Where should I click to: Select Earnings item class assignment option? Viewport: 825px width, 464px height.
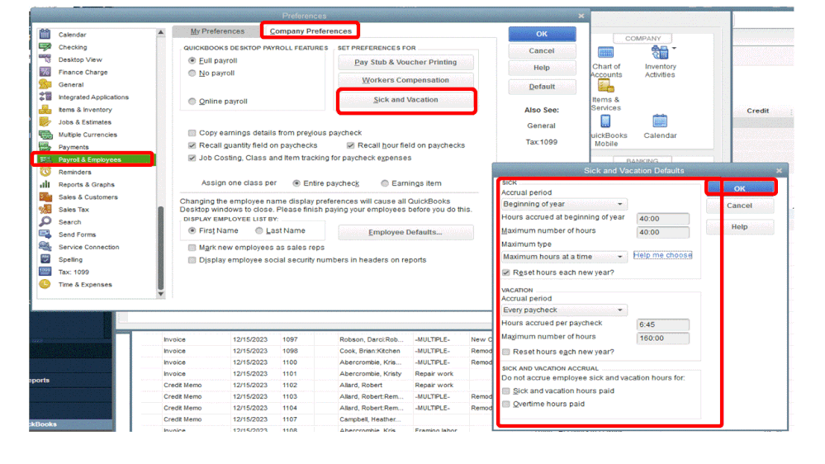pos(385,183)
